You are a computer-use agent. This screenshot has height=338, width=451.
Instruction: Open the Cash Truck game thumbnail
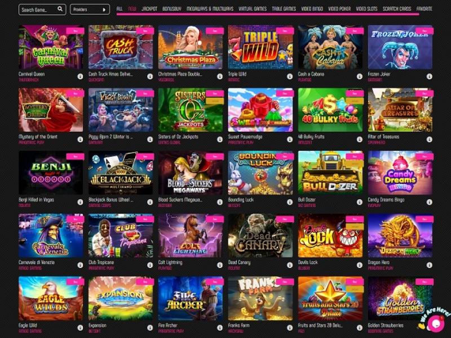[x=121, y=47]
